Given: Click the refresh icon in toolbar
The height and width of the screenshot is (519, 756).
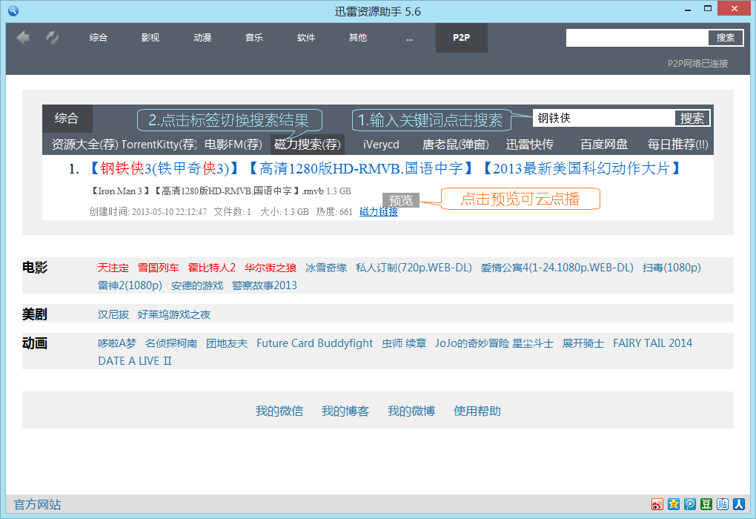Looking at the screenshot, I should (53, 38).
